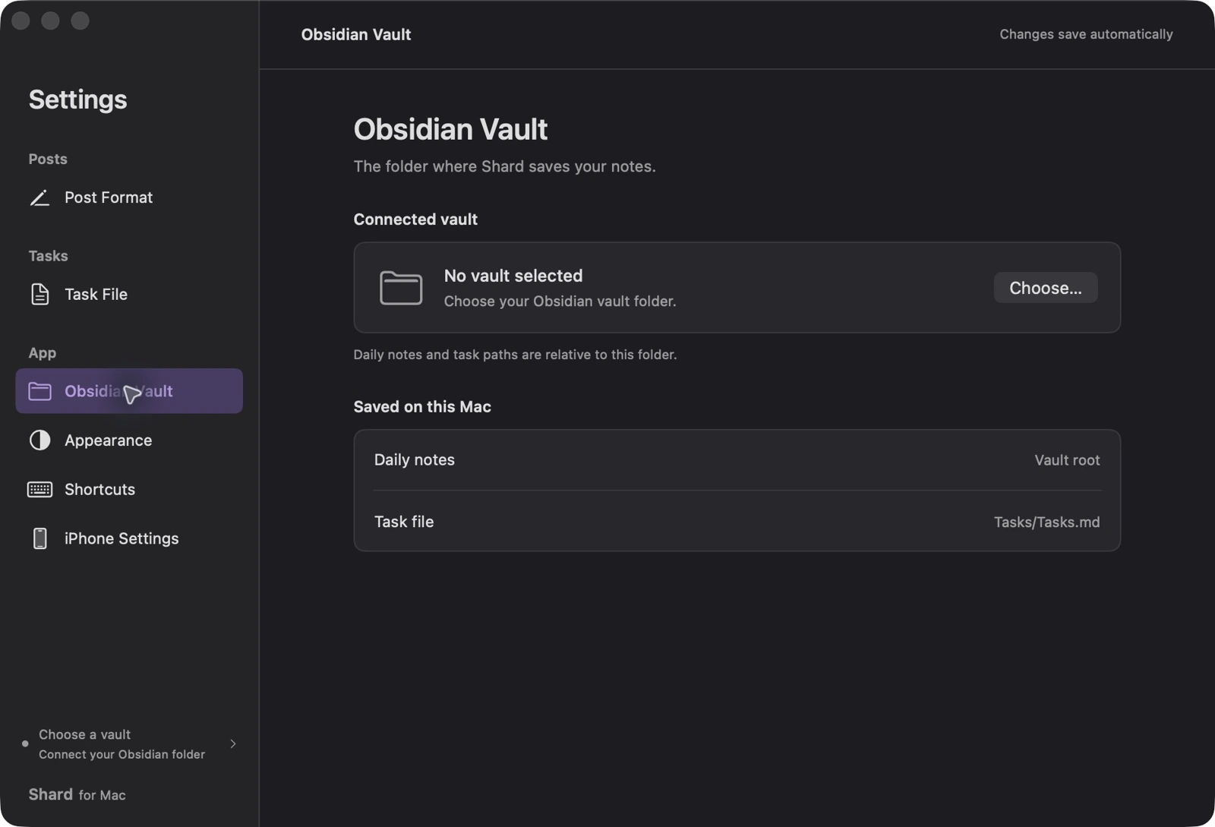Click the Obsidian Vault title in the header bar

click(356, 34)
